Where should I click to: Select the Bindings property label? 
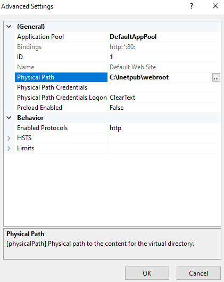[x=29, y=47]
